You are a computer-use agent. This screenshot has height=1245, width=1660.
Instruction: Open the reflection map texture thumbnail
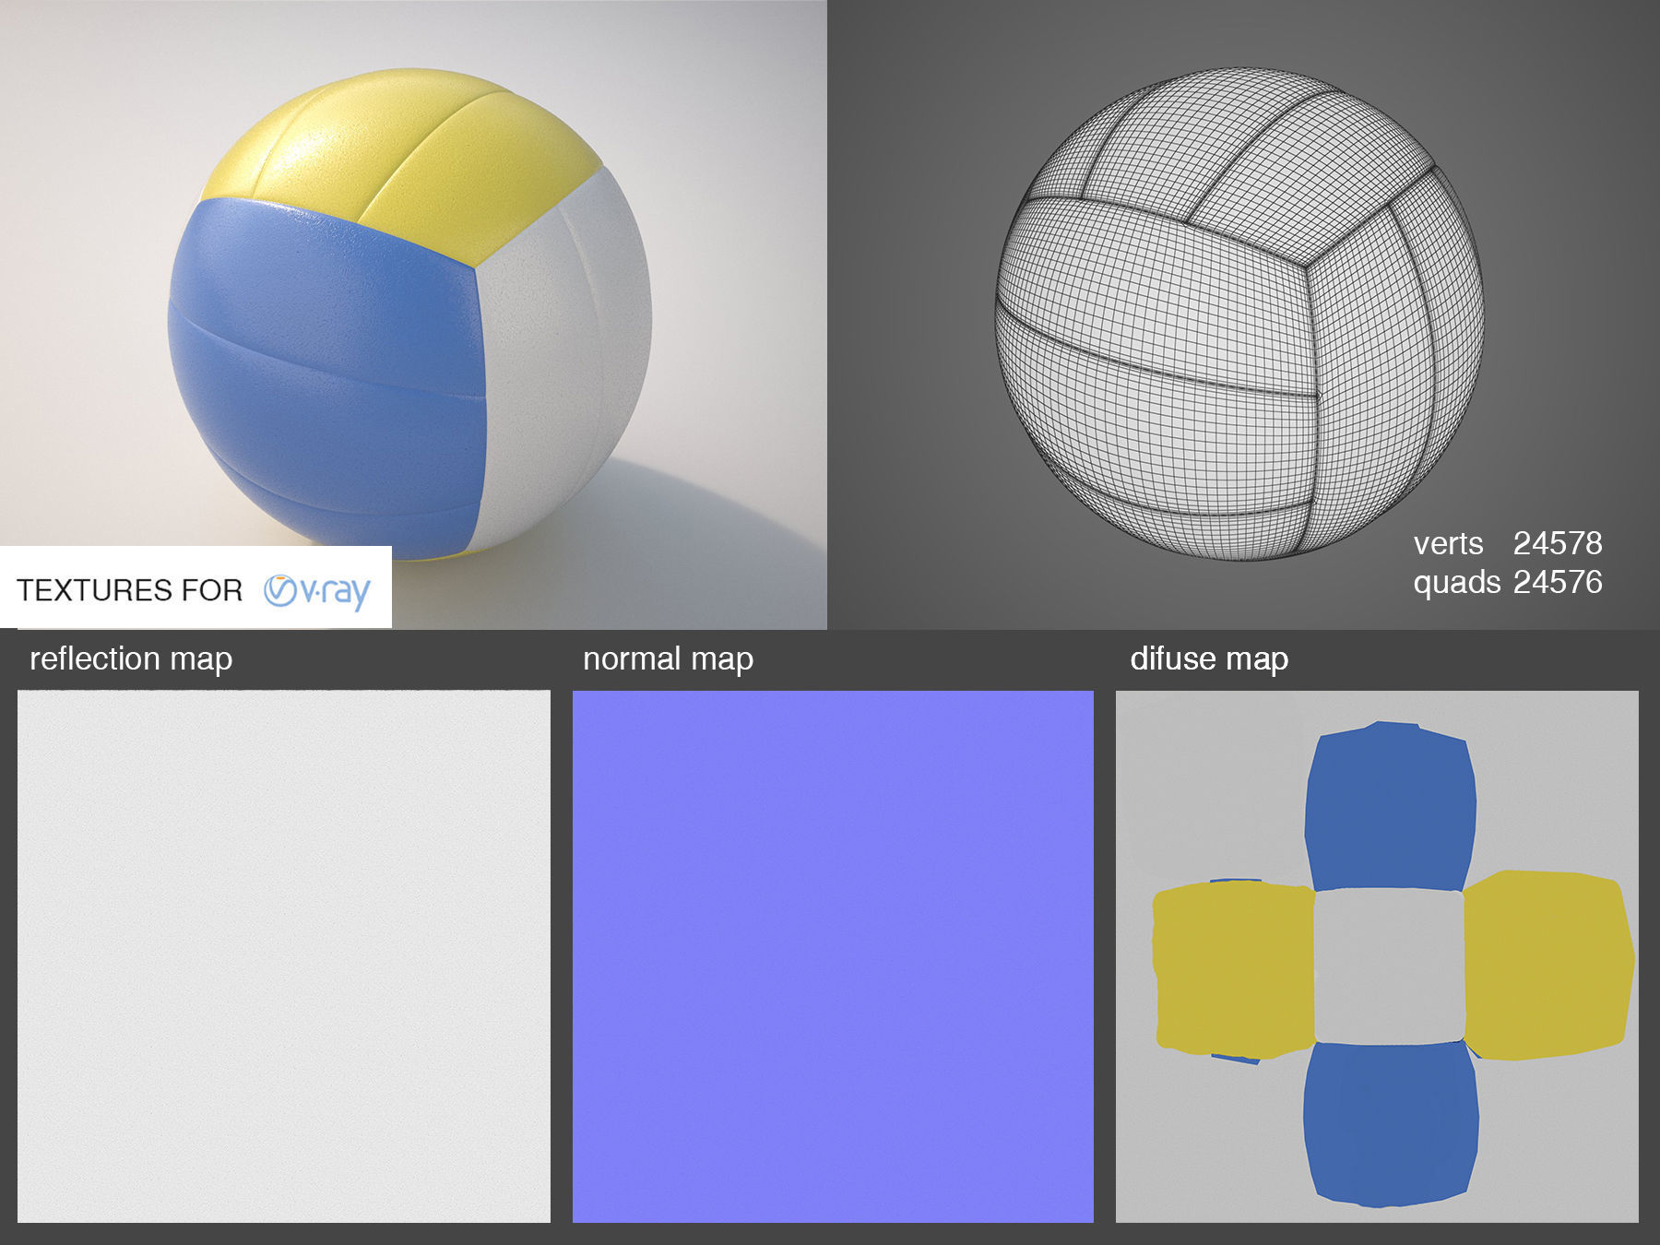(284, 956)
